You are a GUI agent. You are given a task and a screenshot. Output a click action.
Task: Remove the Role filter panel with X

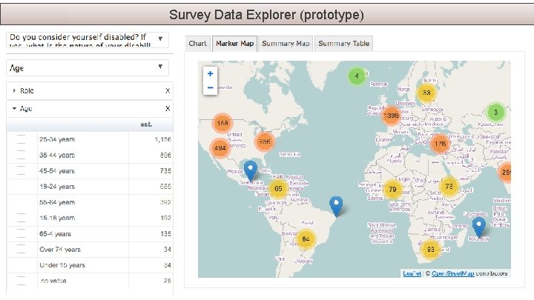(168, 91)
